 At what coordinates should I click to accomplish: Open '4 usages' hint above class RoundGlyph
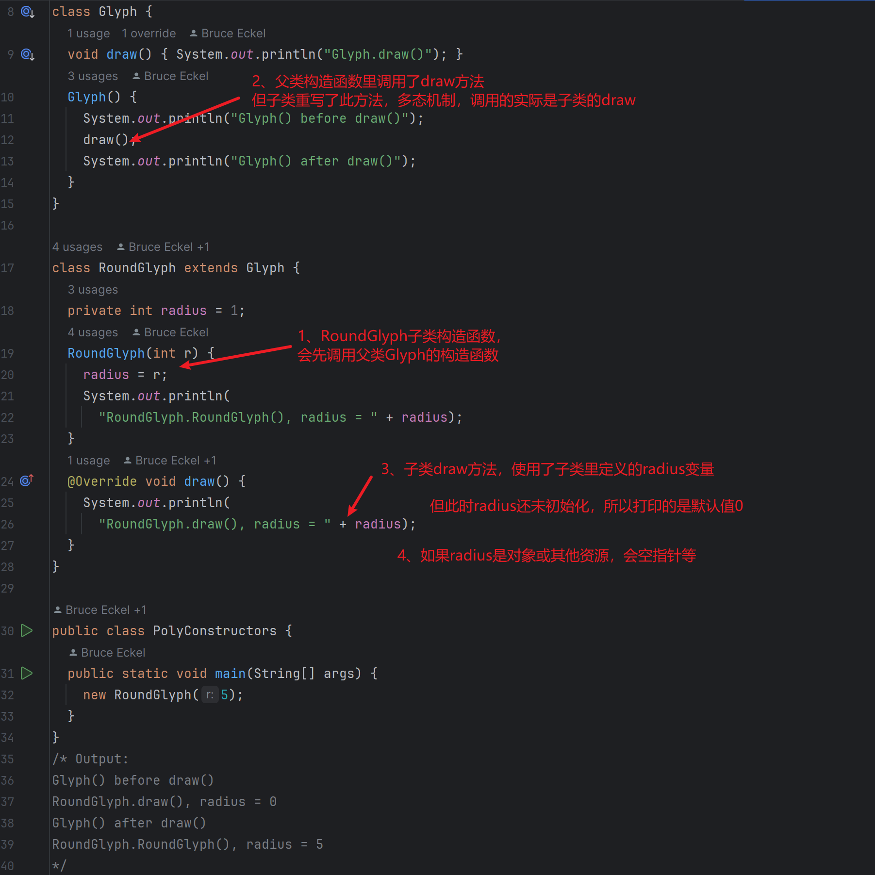tap(77, 247)
